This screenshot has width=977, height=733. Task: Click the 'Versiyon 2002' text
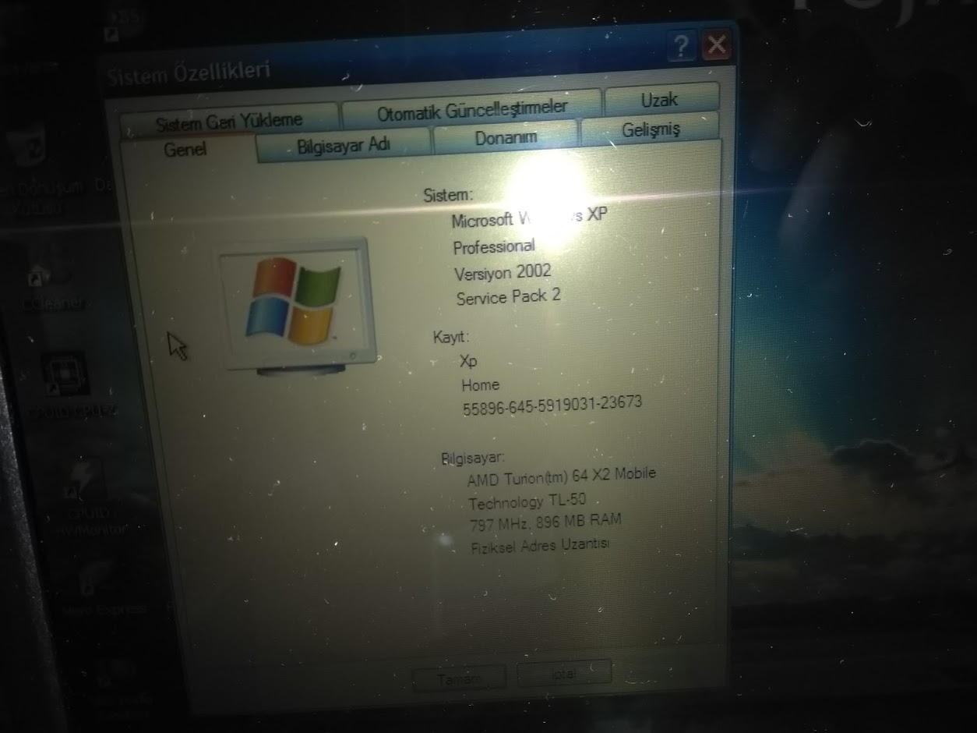point(503,272)
